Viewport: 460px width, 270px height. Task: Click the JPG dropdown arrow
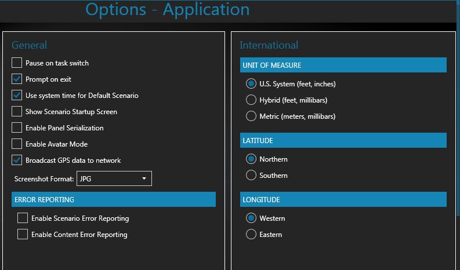tap(144, 178)
